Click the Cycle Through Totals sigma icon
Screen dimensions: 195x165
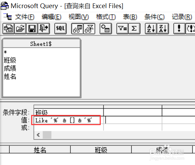click(x=134, y=28)
